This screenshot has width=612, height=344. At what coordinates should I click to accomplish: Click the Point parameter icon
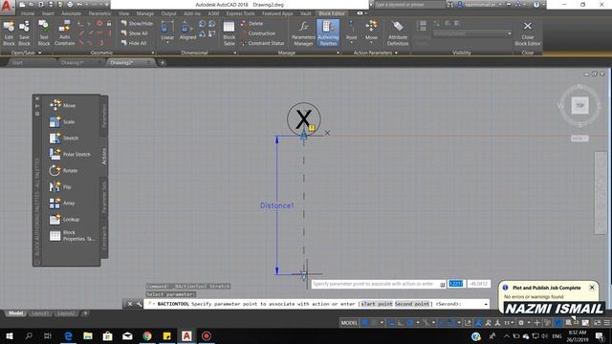click(x=351, y=30)
